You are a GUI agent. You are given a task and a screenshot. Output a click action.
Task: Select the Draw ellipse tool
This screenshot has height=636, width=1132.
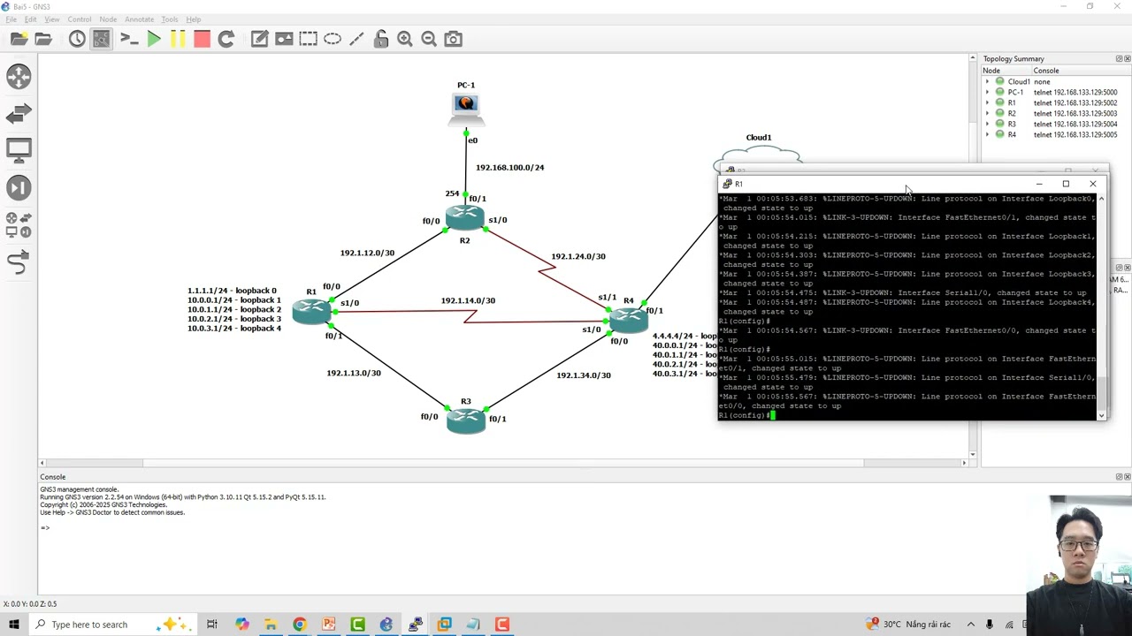333,39
